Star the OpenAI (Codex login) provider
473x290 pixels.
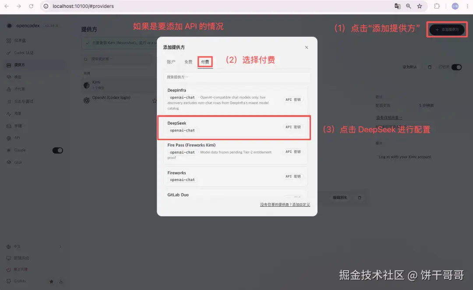pos(154,100)
